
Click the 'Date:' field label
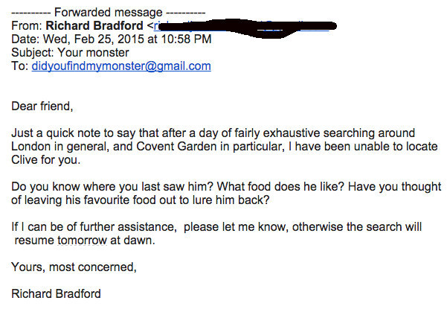click(25, 39)
